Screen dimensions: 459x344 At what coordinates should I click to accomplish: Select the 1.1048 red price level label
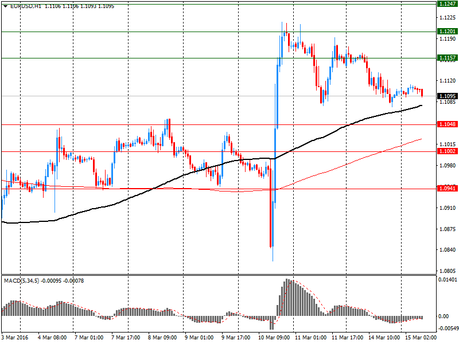tap(448, 124)
